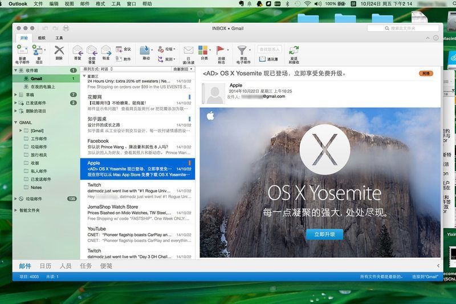Viewport: 456px width, 304px height.
Task: Click the 删除 (Delete) icon in ribbon
Action: pyautogui.click(x=59, y=51)
